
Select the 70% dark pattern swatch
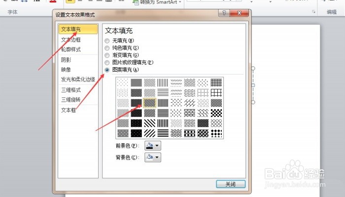click(136, 103)
